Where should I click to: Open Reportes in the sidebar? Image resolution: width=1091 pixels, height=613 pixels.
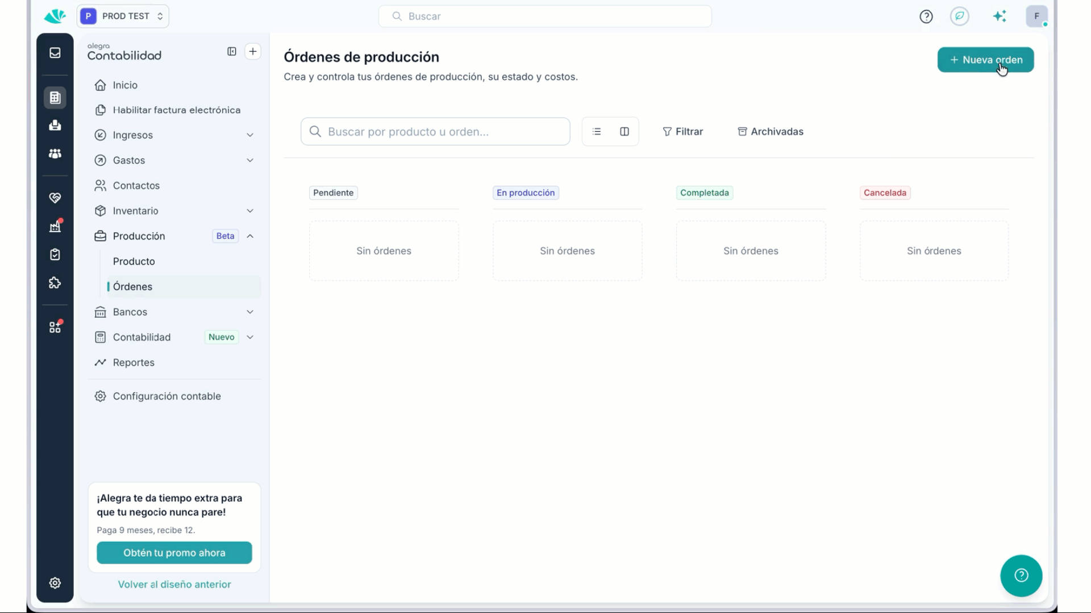(174, 363)
